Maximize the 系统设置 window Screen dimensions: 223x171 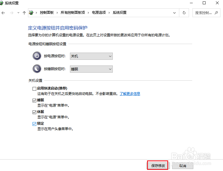(x=204, y=3)
